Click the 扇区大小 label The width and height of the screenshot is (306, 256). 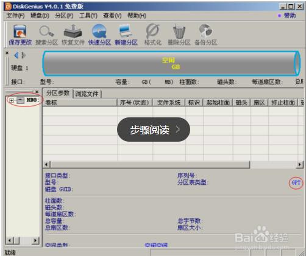190,227
